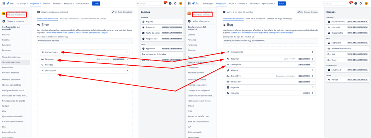
Task: Click the user avatar in the left window
Action: pyautogui.click(x=181, y=4)
